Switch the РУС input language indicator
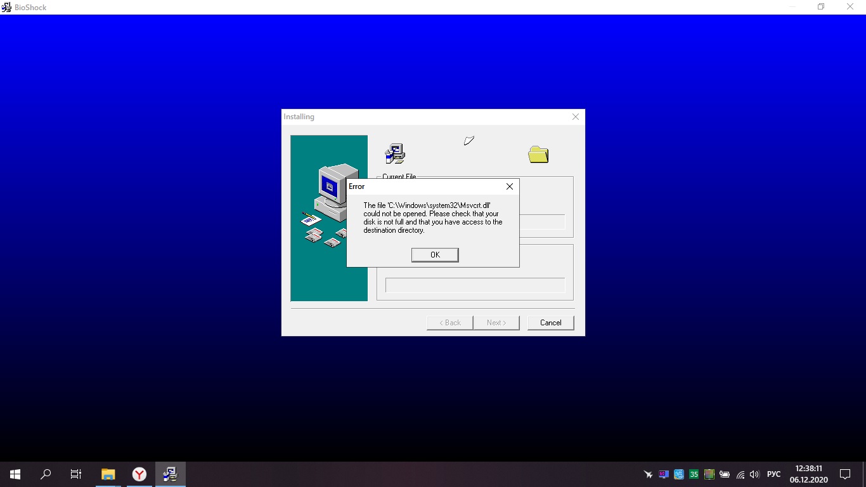 pos(773,474)
